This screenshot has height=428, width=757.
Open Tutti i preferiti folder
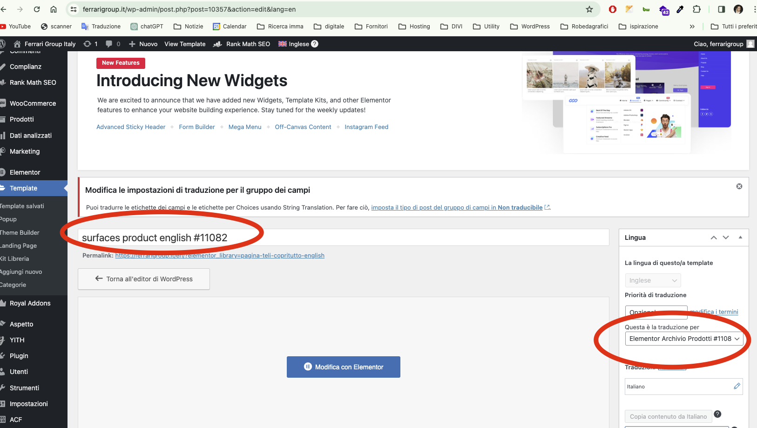(734, 27)
